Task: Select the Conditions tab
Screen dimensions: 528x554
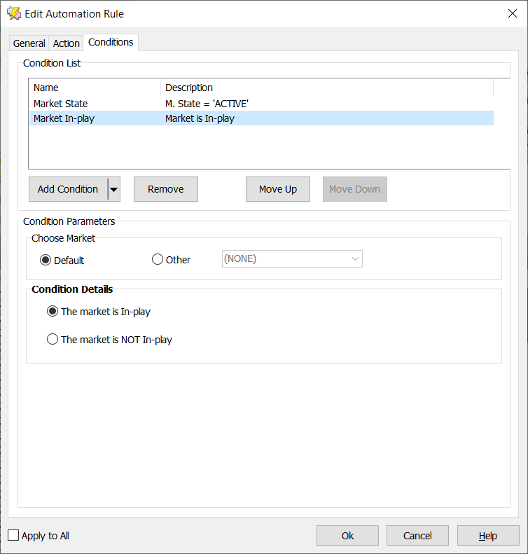Action: [x=111, y=43]
